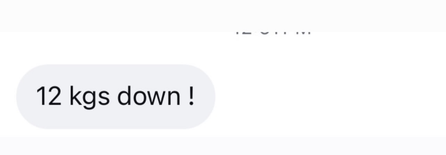Image resolution: width=446 pixels, height=155 pixels.
Task: Click the gap between "kgs" and "down"
Action: [113, 97]
